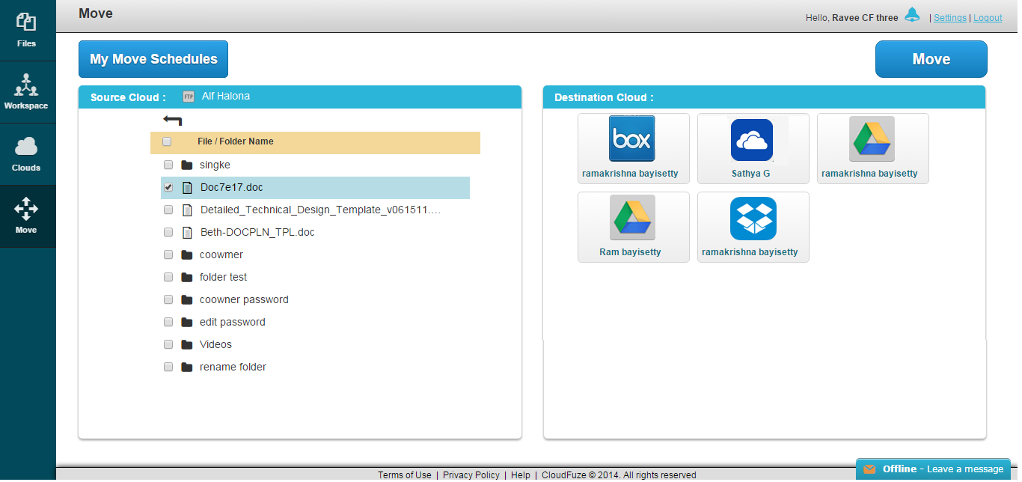
Task: Select the Doc7e17.doc file name
Action: [232, 187]
